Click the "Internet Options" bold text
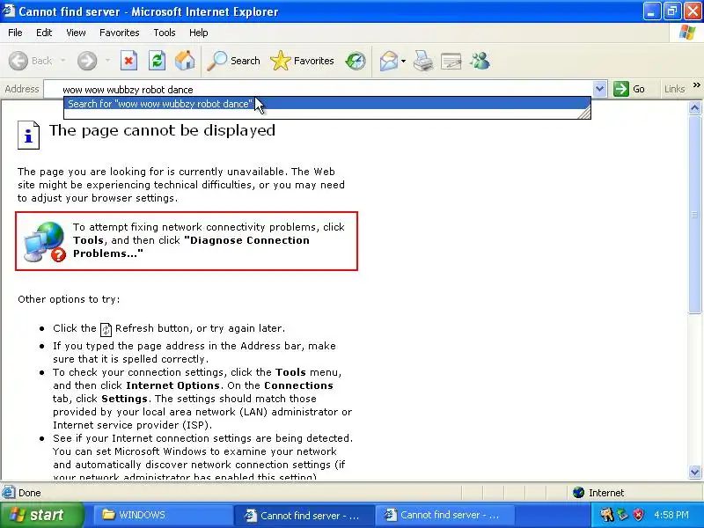704x528 pixels. coord(172,385)
